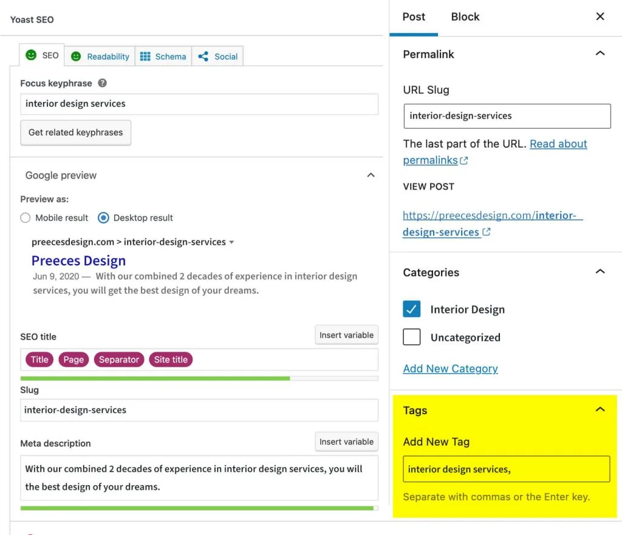The image size is (622, 535).
Task: Collapse the Categories panel
Action: click(600, 271)
